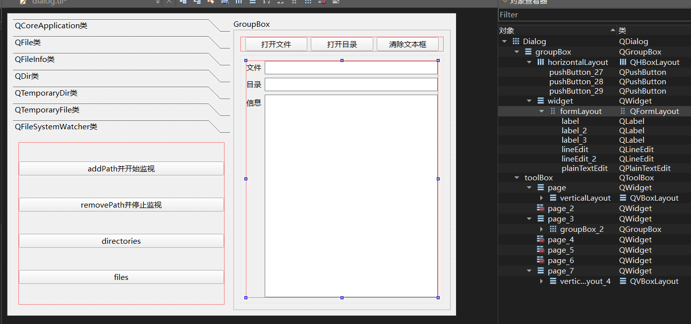Click the 信息 label on the form

pos(254,103)
